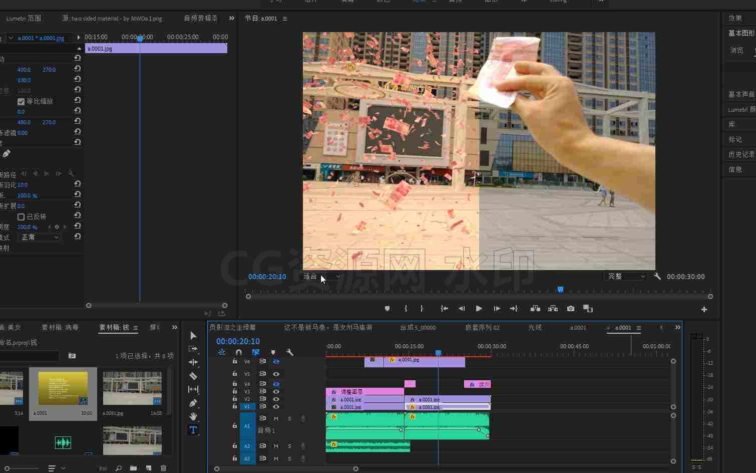Play the program monitor
The height and width of the screenshot is (473, 756).
click(479, 309)
